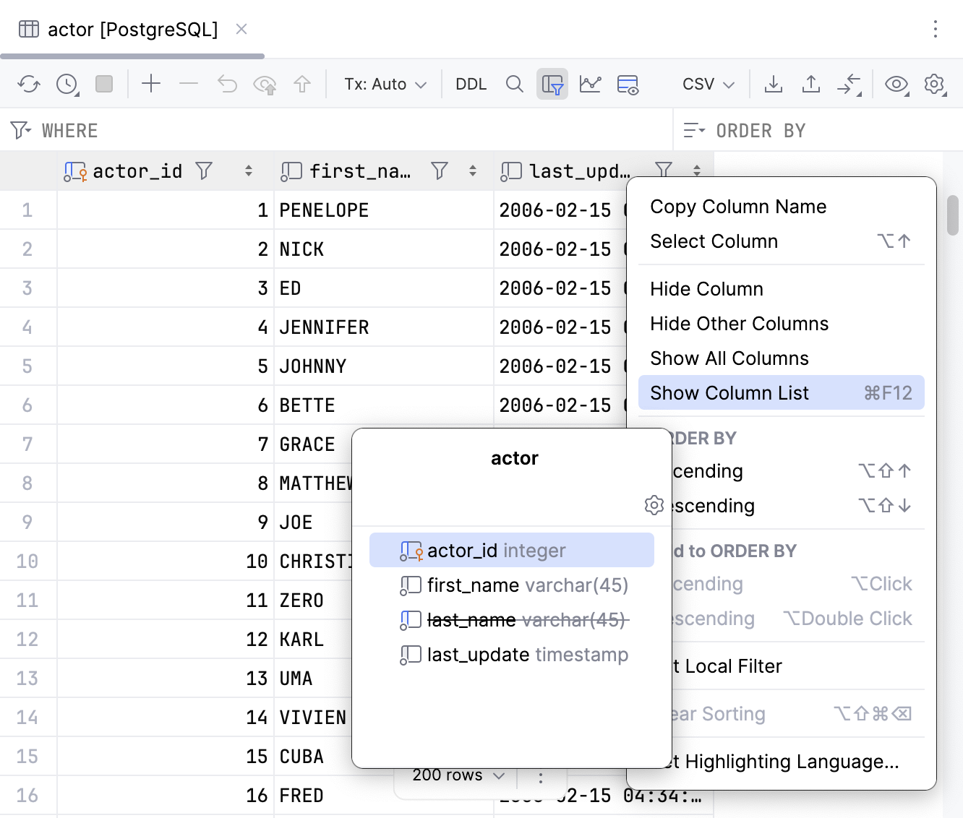Revert pending changes with undo icon

(227, 84)
